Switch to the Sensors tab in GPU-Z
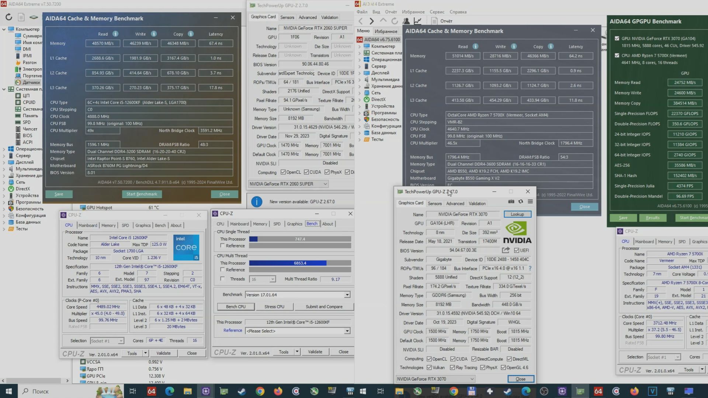Image resolution: width=708 pixels, height=398 pixels. 434,203
